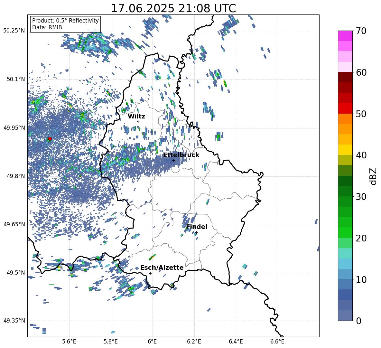
Task: Click the colorbar tick label 30
Action: [x=361, y=197]
